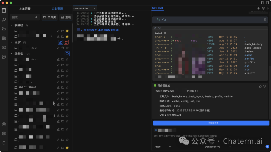
Task: Start a new chat with plus icon
Action: coord(258,8)
